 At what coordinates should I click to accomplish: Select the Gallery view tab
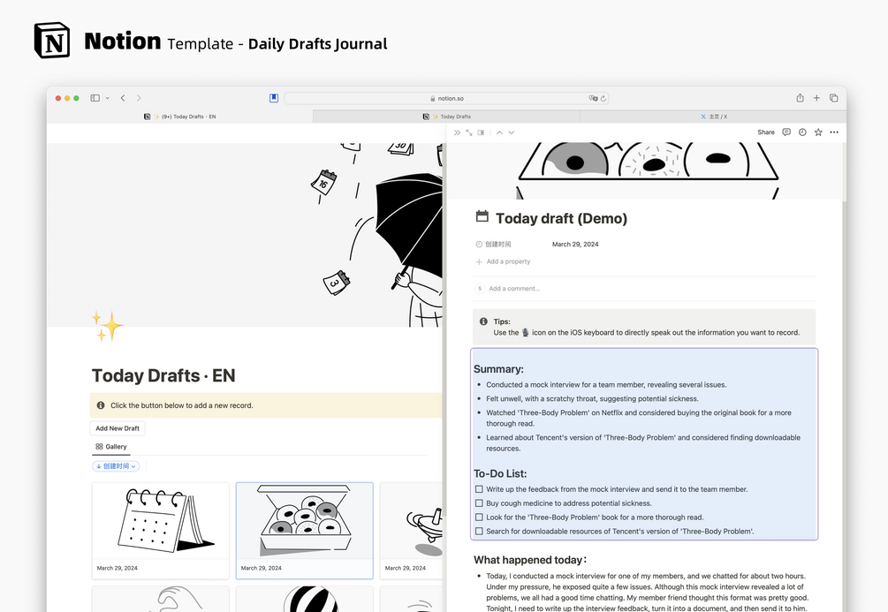tap(111, 447)
